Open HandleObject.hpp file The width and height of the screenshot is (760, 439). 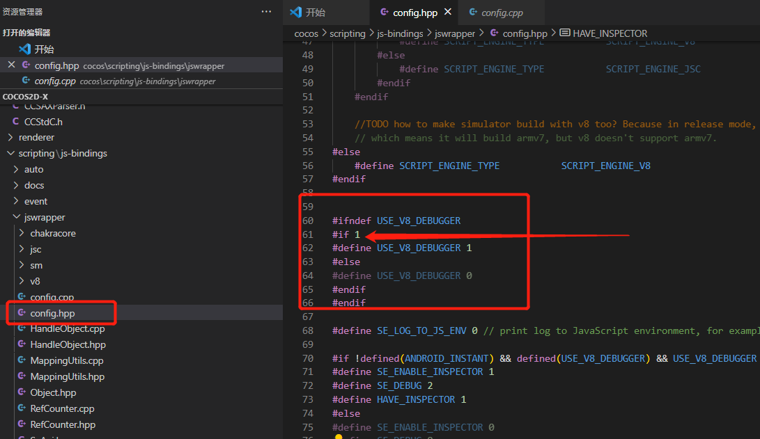68,344
